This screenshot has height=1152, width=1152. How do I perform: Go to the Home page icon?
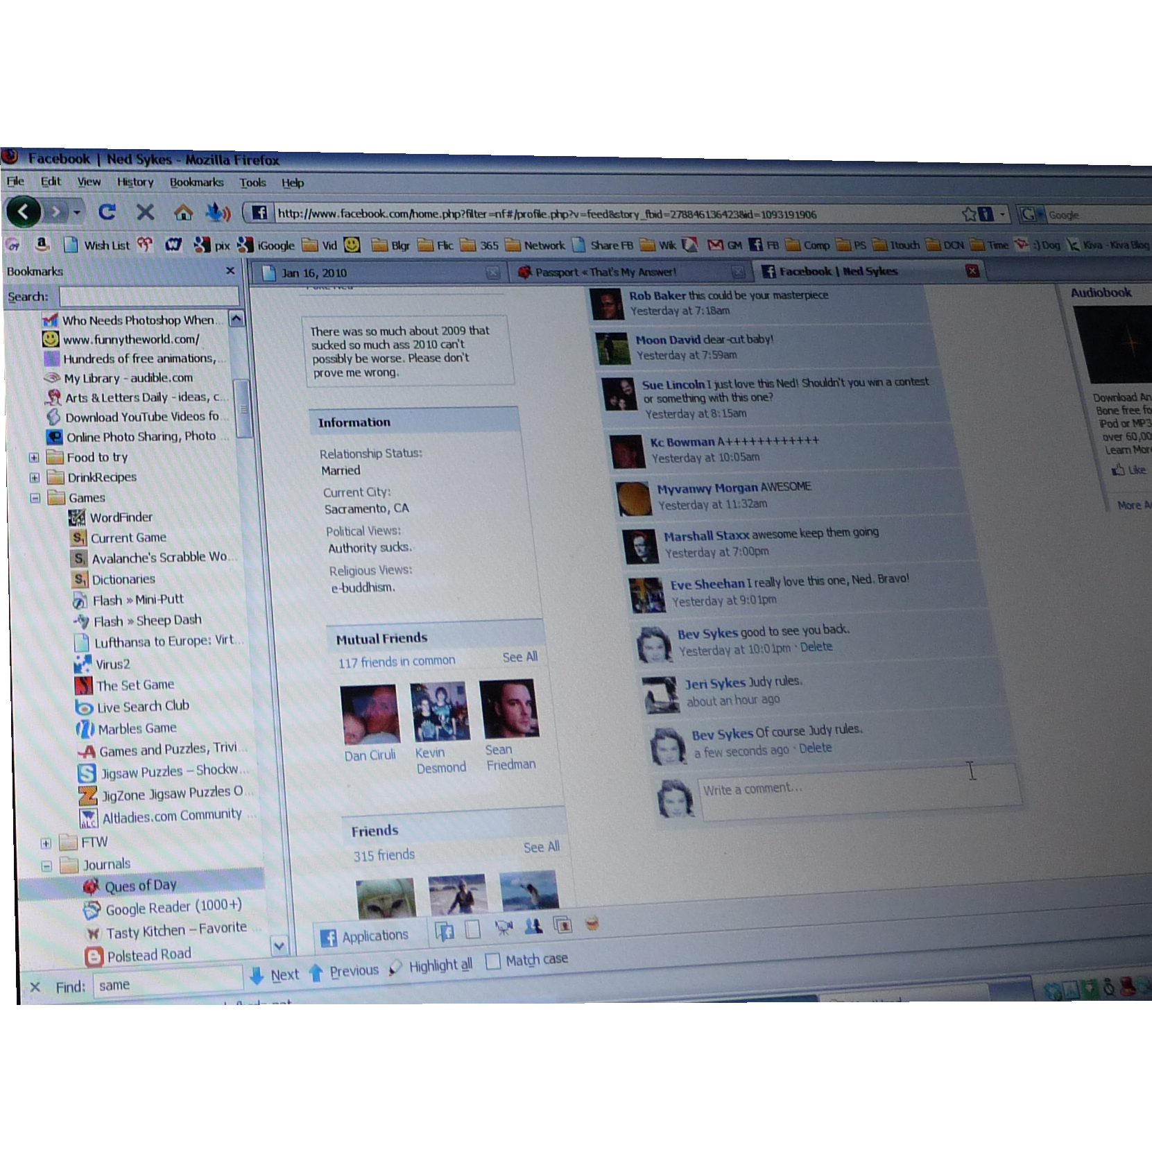183,212
